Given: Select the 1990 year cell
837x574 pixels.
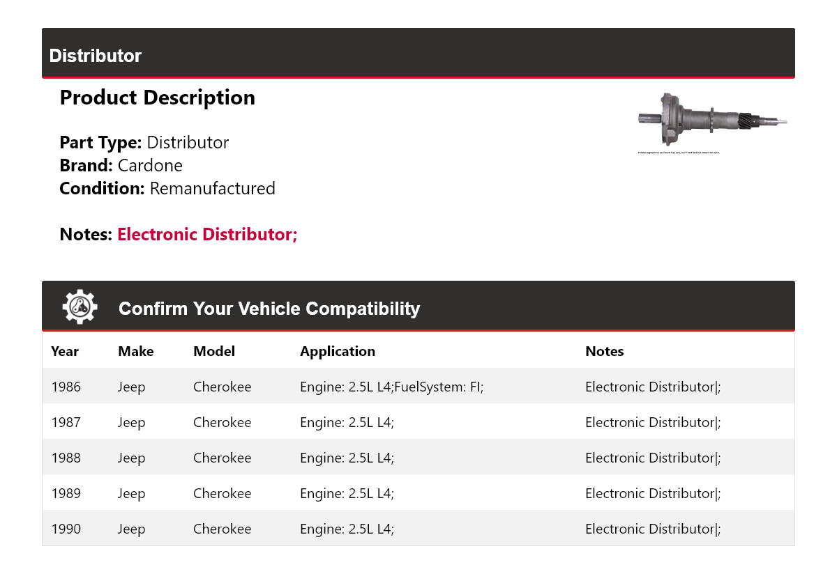Looking at the screenshot, I should coord(66,529).
